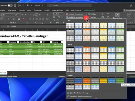Click the AutoSum sigma icon
The width and height of the screenshot is (135, 101).
coord(103,14)
